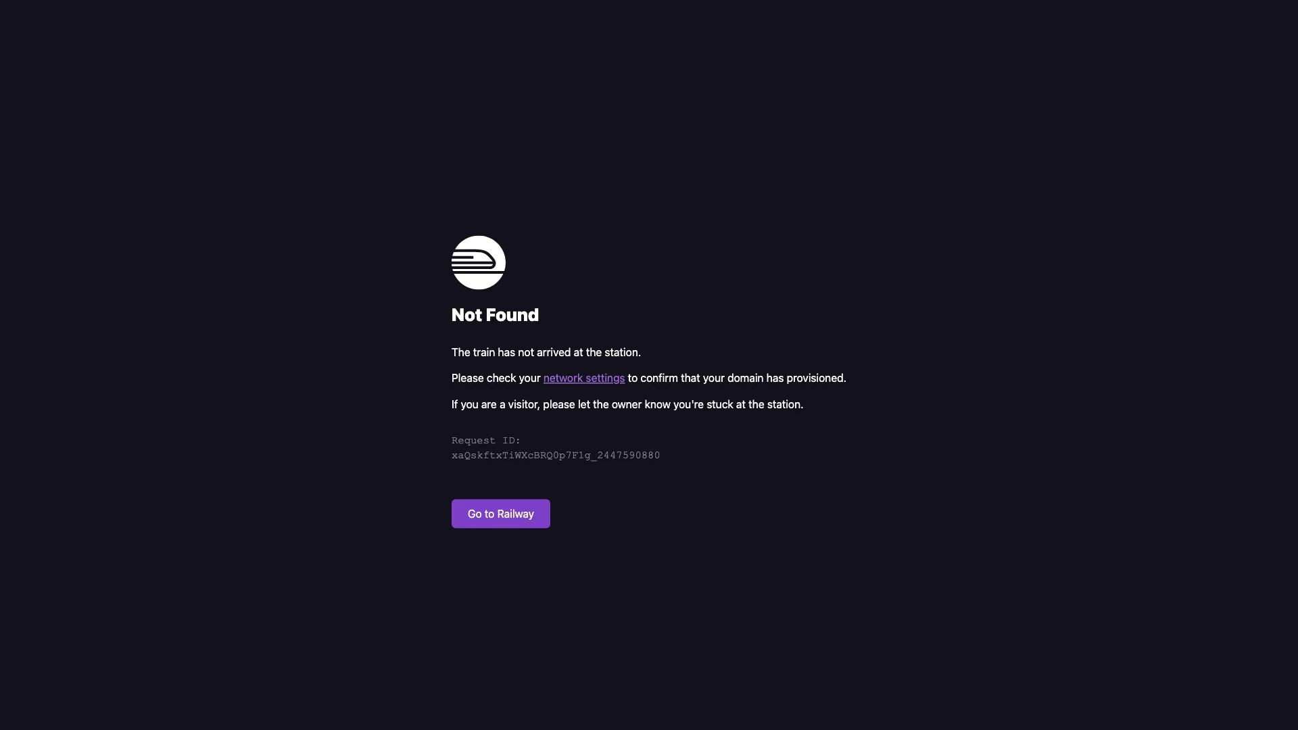1298x730 pixels.
Task: Click the Go to Railway button
Action: [500, 514]
